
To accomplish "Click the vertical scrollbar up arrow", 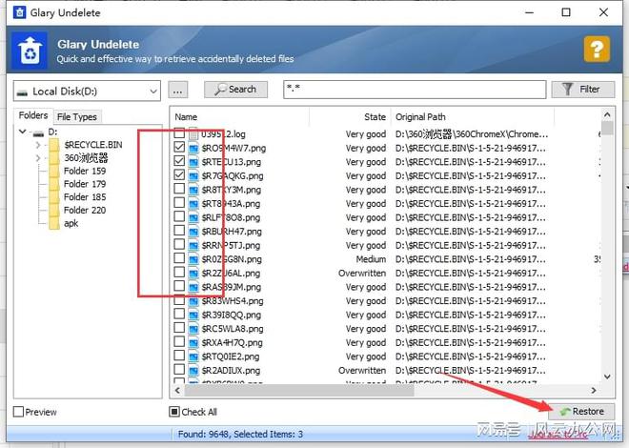I will tap(607, 115).
